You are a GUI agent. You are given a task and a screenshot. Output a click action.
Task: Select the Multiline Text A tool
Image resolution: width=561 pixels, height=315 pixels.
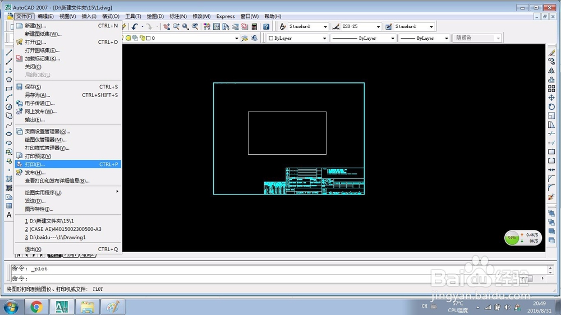[9, 215]
